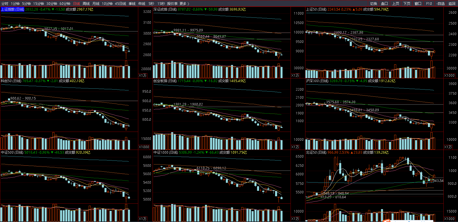Image resolution: width=458 pixels, height=222 pixels.
Task: Click the X1000 volume unit under 科创50
Action: [x=144, y=147]
